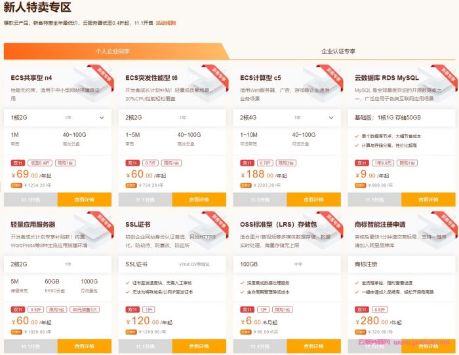Viewport: 459px width, 355px height.
Task: Click 查看详情 for ECS计算型 c5
Action: point(314,199)
